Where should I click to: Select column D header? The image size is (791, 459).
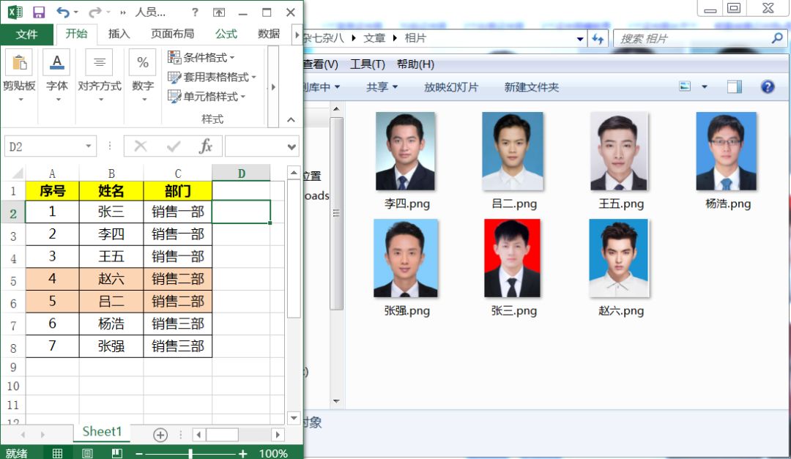coord(241,173)
